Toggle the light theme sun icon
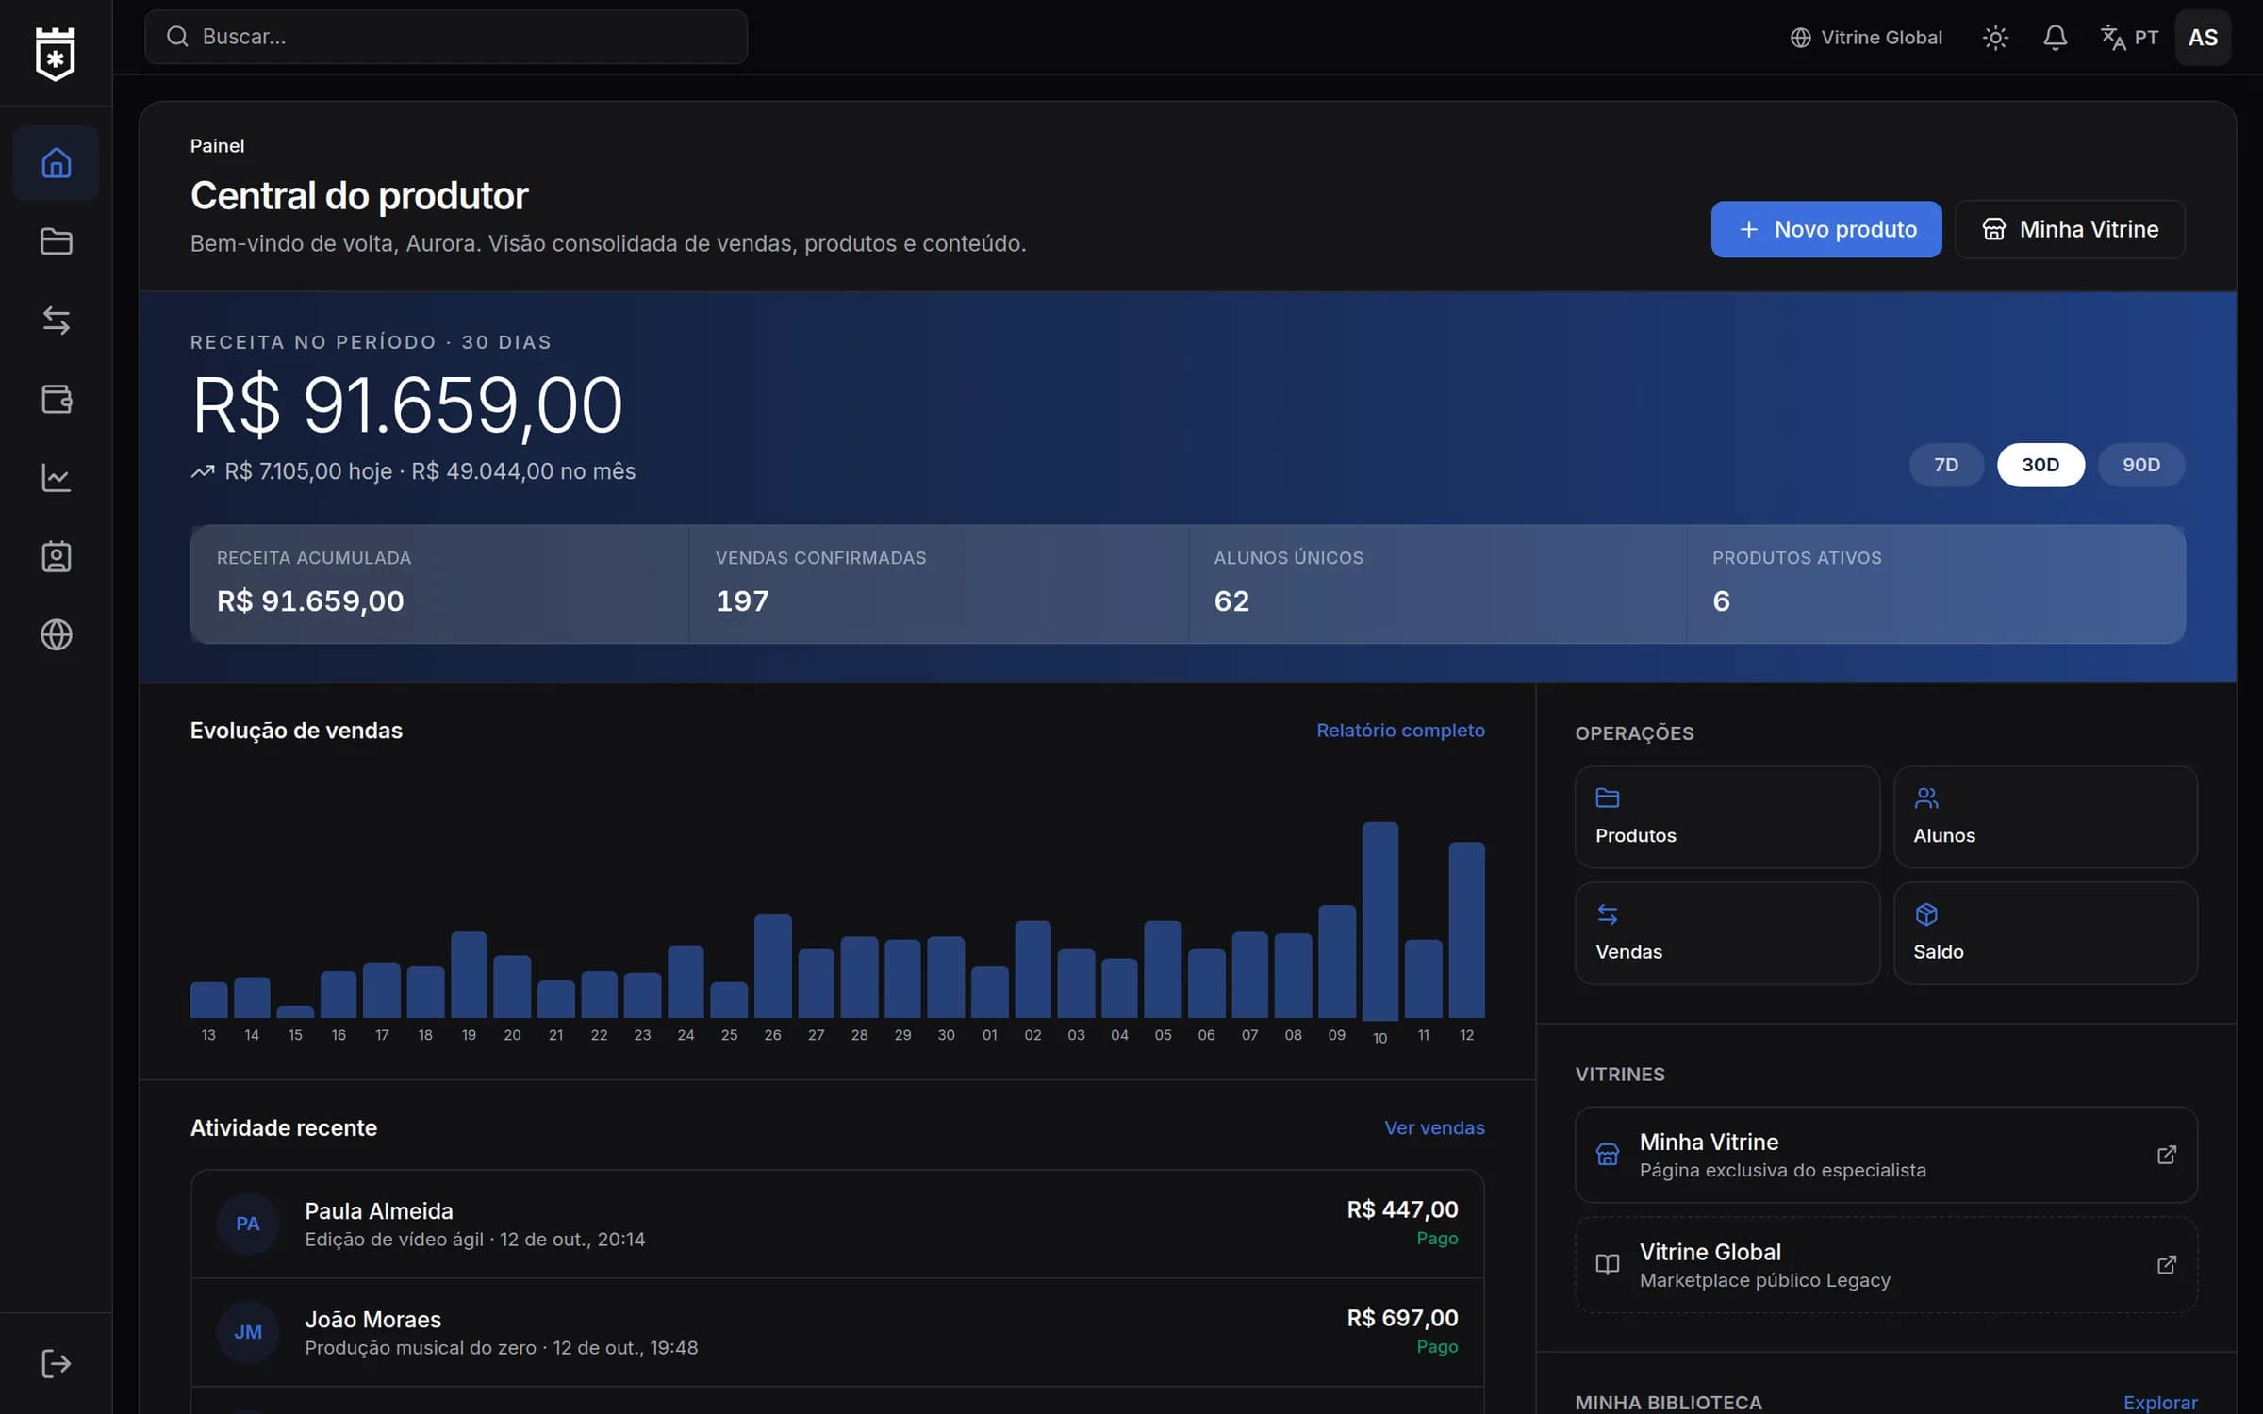The image size is (2263, 1414). pyautogui.click(x=1995, y=38)
